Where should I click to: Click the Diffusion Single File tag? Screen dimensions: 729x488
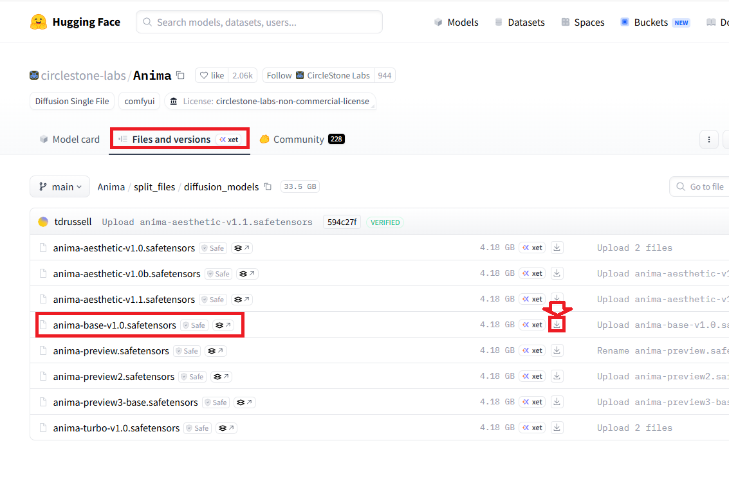tap(72, 102)
